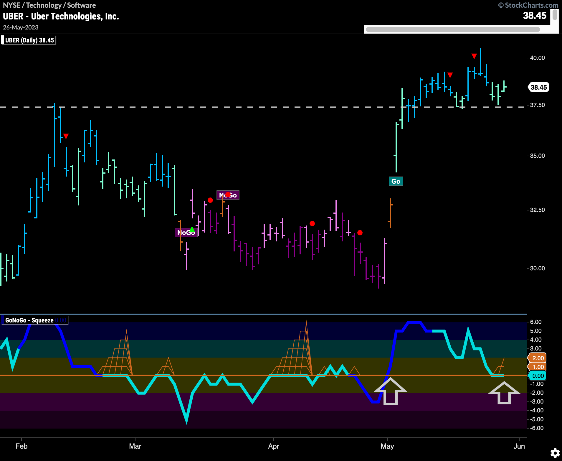Screen dimensions: 562x461
Task: Click the Apr label on the time axis
Action: pyautogui.click(x=273, y=446)
